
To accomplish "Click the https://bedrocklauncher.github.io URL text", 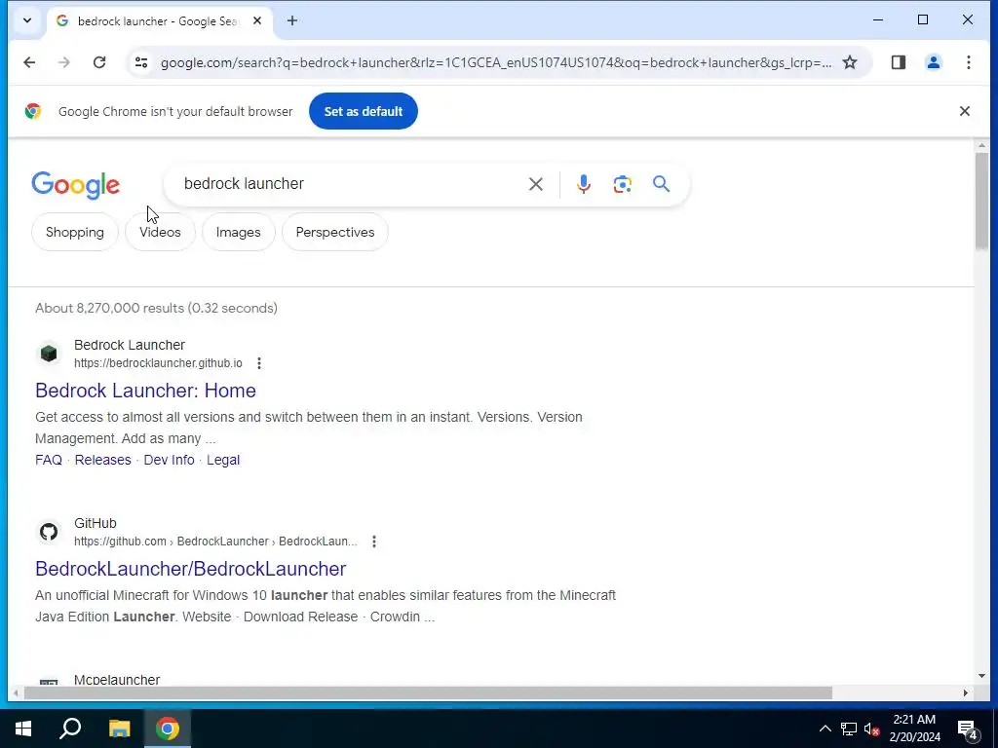I will [x=158, y=363].
